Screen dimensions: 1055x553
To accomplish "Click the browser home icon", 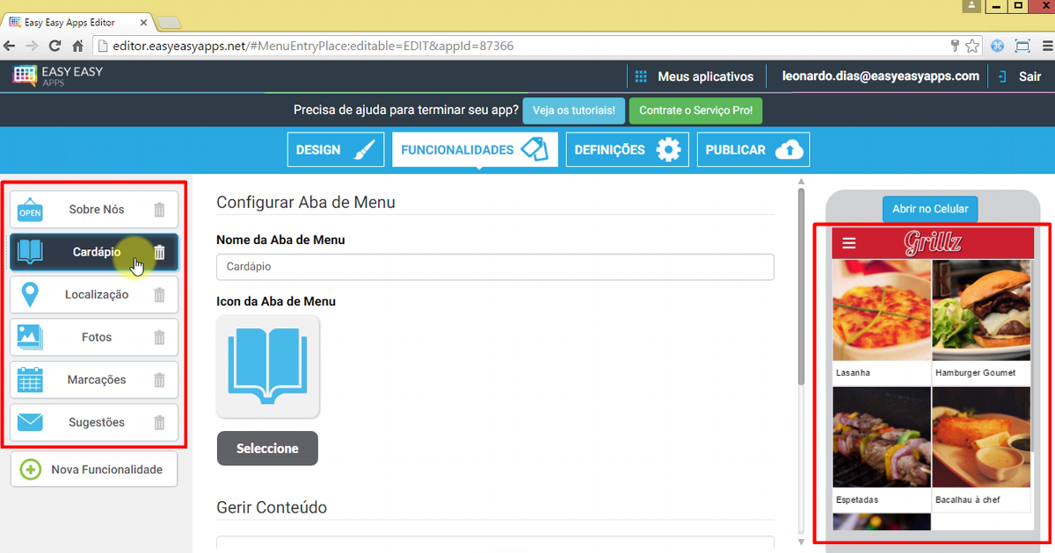I will (78, 46).
